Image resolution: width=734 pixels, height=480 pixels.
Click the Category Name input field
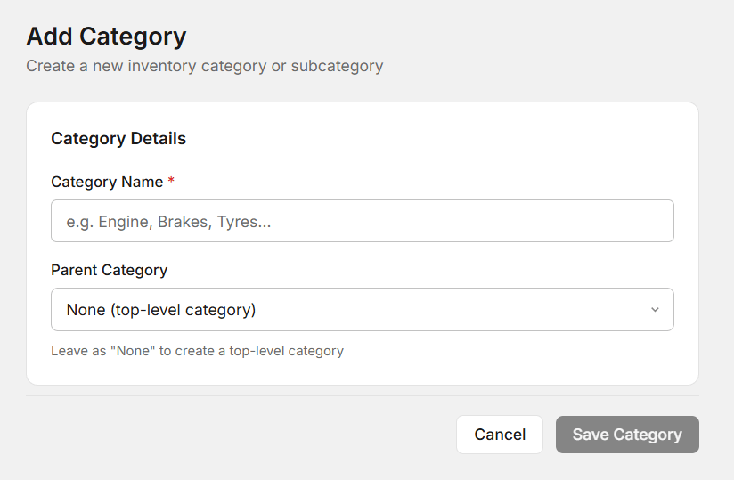coord(362,221)
